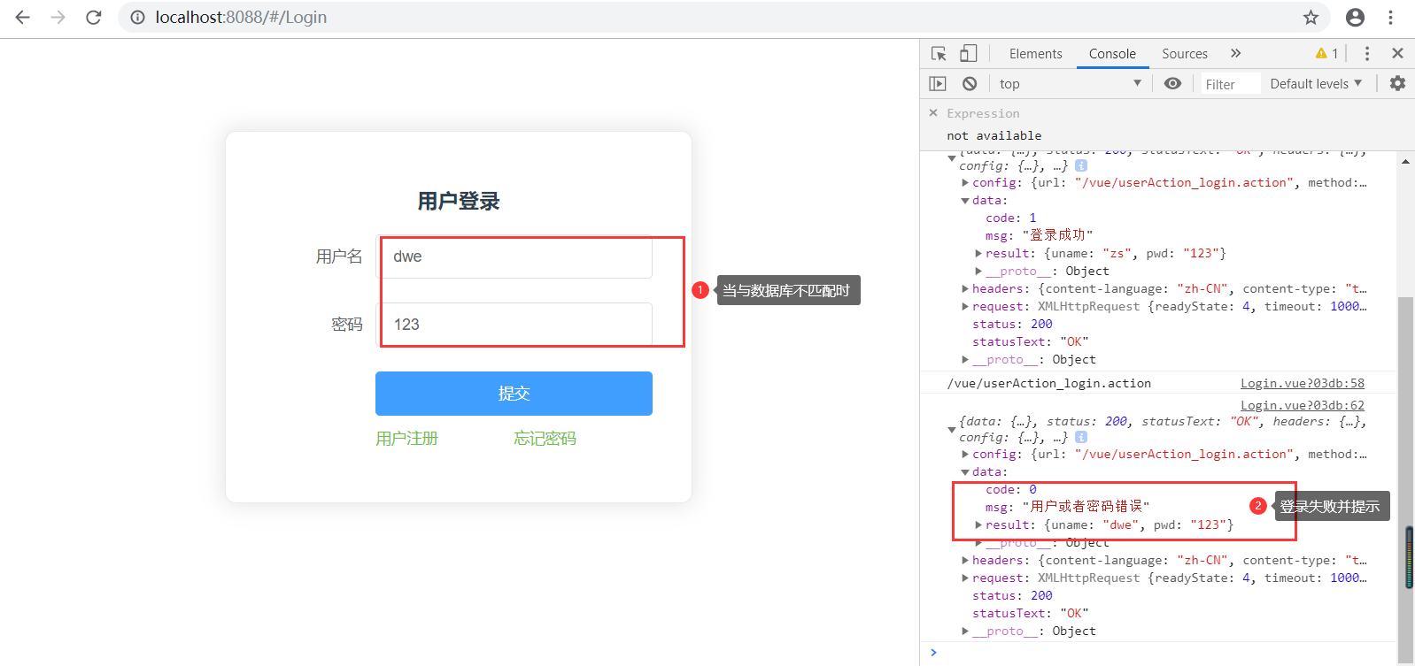Open the browser profile avatar
Viewport: 1415px width, 666px height.
pyautogui.click(x=1355, y=17)
